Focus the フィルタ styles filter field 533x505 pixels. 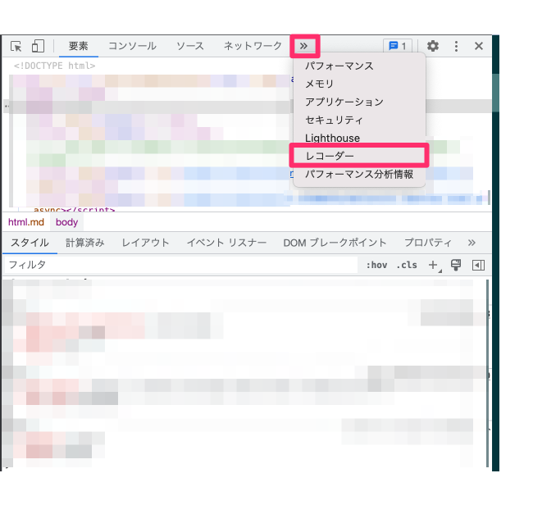click(181, 265)
